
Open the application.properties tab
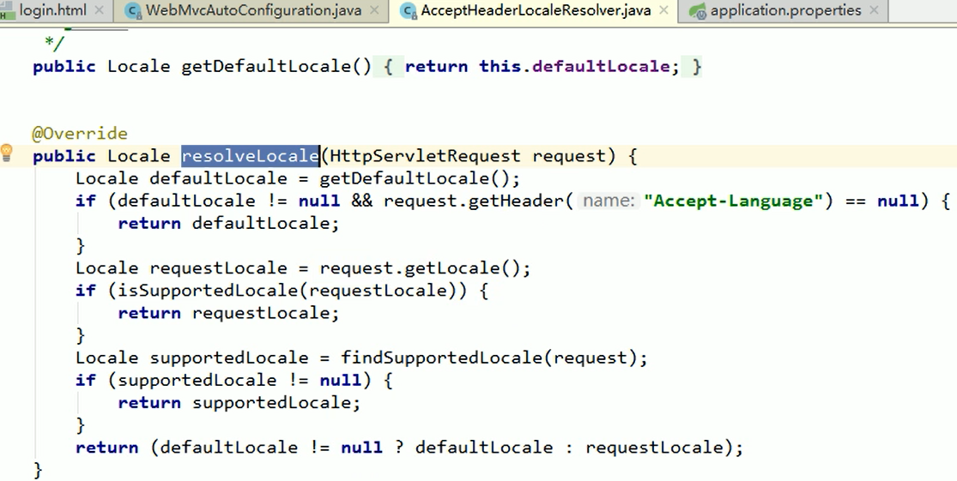coord(785,10)
